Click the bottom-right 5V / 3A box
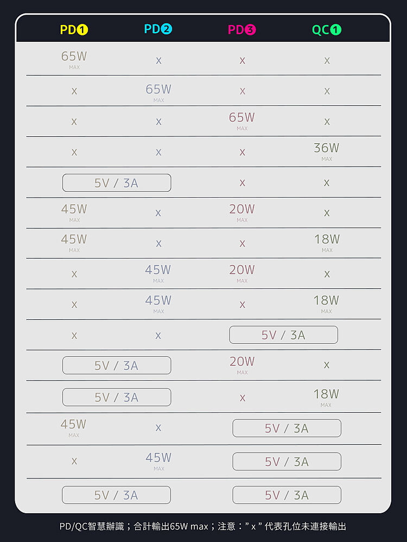 [x=287, y=495]
